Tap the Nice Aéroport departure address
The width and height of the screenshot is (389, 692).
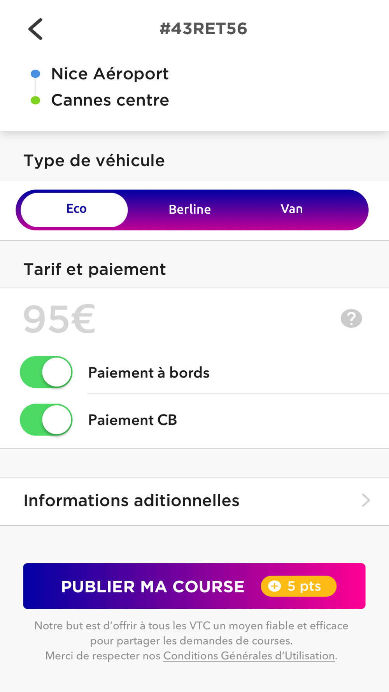tap(110, 74)
